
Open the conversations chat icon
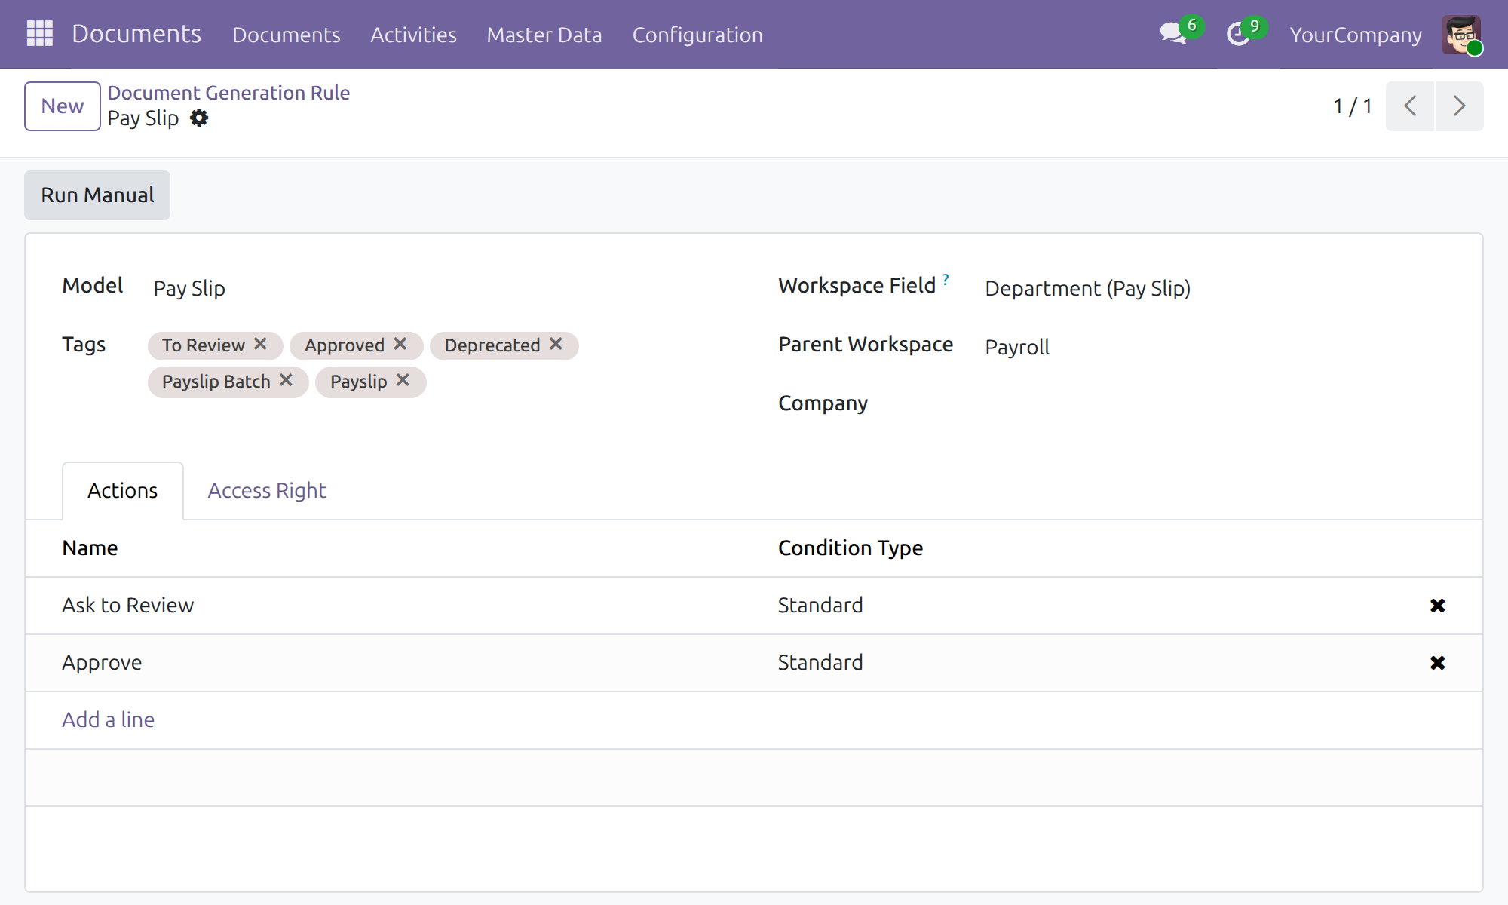tap(1172, 34)
